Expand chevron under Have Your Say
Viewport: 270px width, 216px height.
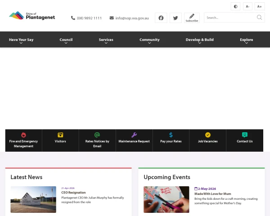21,43
